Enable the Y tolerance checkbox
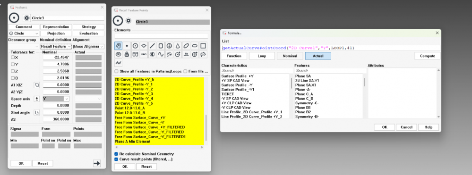Screen dimensions: 472x175 pos(13,64)
